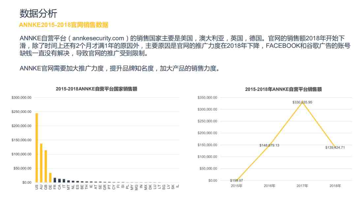
Task: Select the subtitle ANNKE2015-2018官网销售数据
Action: coord(64,25)
